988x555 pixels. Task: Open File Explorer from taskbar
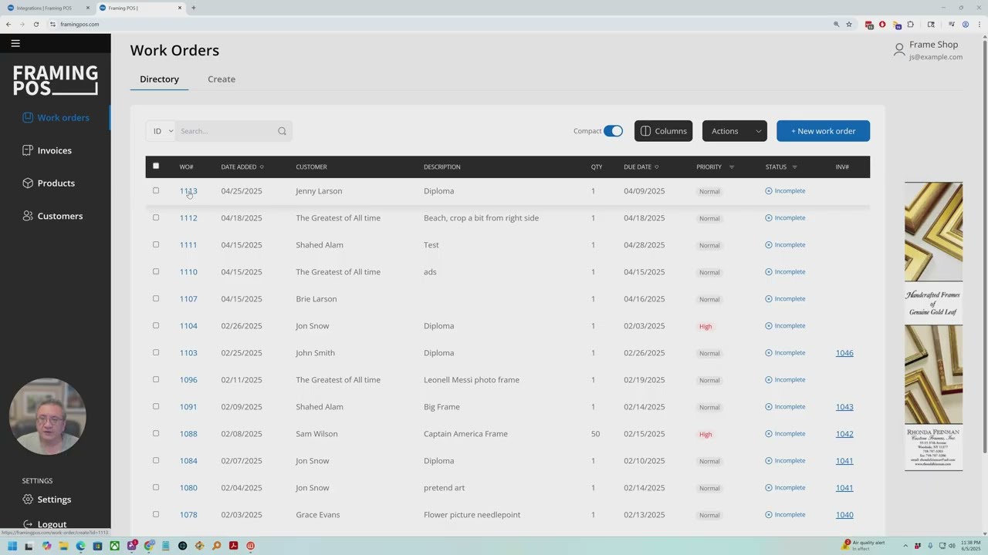coord(63,546)
